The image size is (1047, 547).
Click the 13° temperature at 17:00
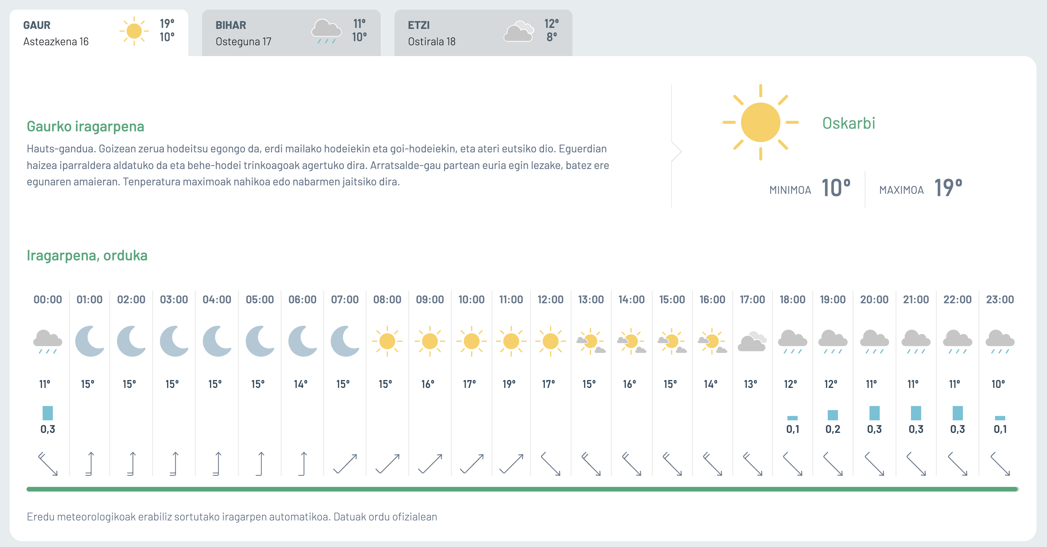coord(750,384)
